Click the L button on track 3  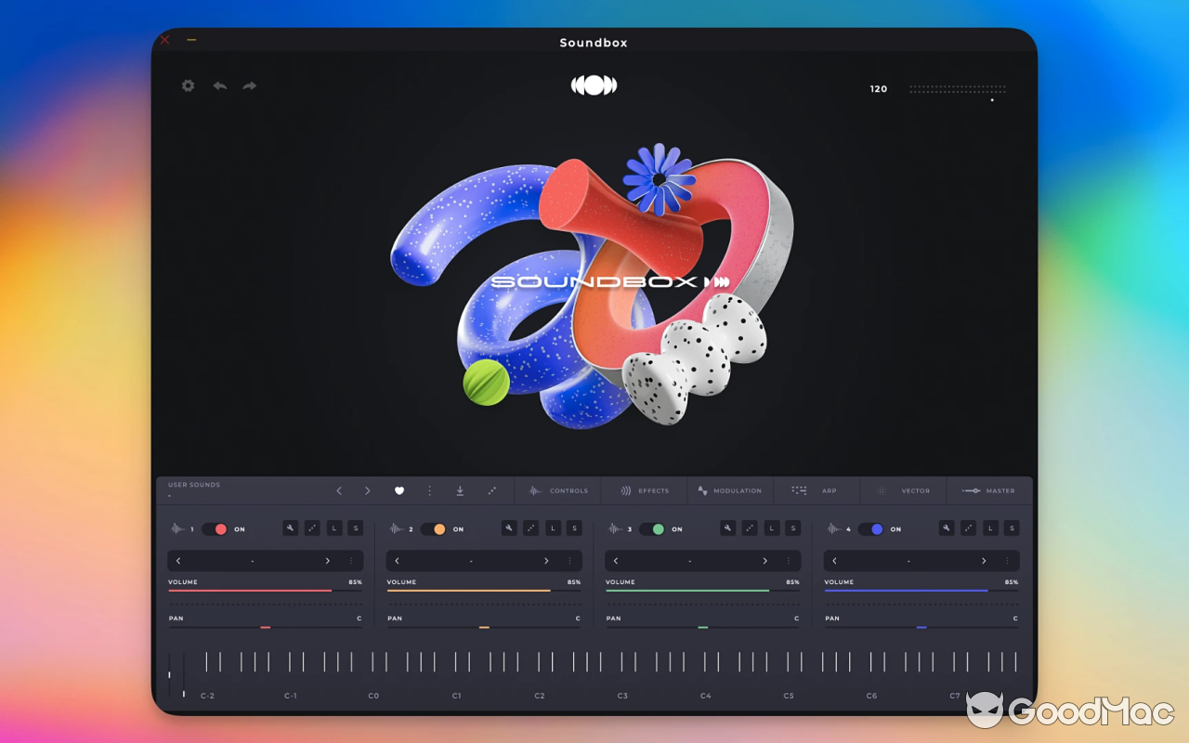coord(772,528)
